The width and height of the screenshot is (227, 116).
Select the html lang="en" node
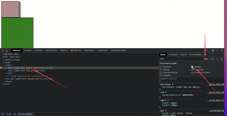11,57
